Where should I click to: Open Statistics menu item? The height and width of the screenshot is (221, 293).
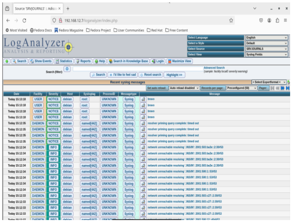click(64, 61)
